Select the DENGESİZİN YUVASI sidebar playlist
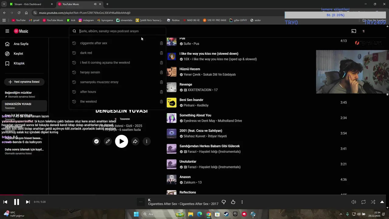 [x=24, y=106]
